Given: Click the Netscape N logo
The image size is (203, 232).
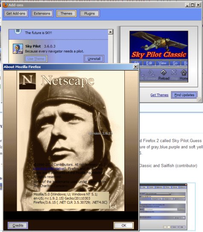Looking at the screenshot, I should (x=27, y=81).
